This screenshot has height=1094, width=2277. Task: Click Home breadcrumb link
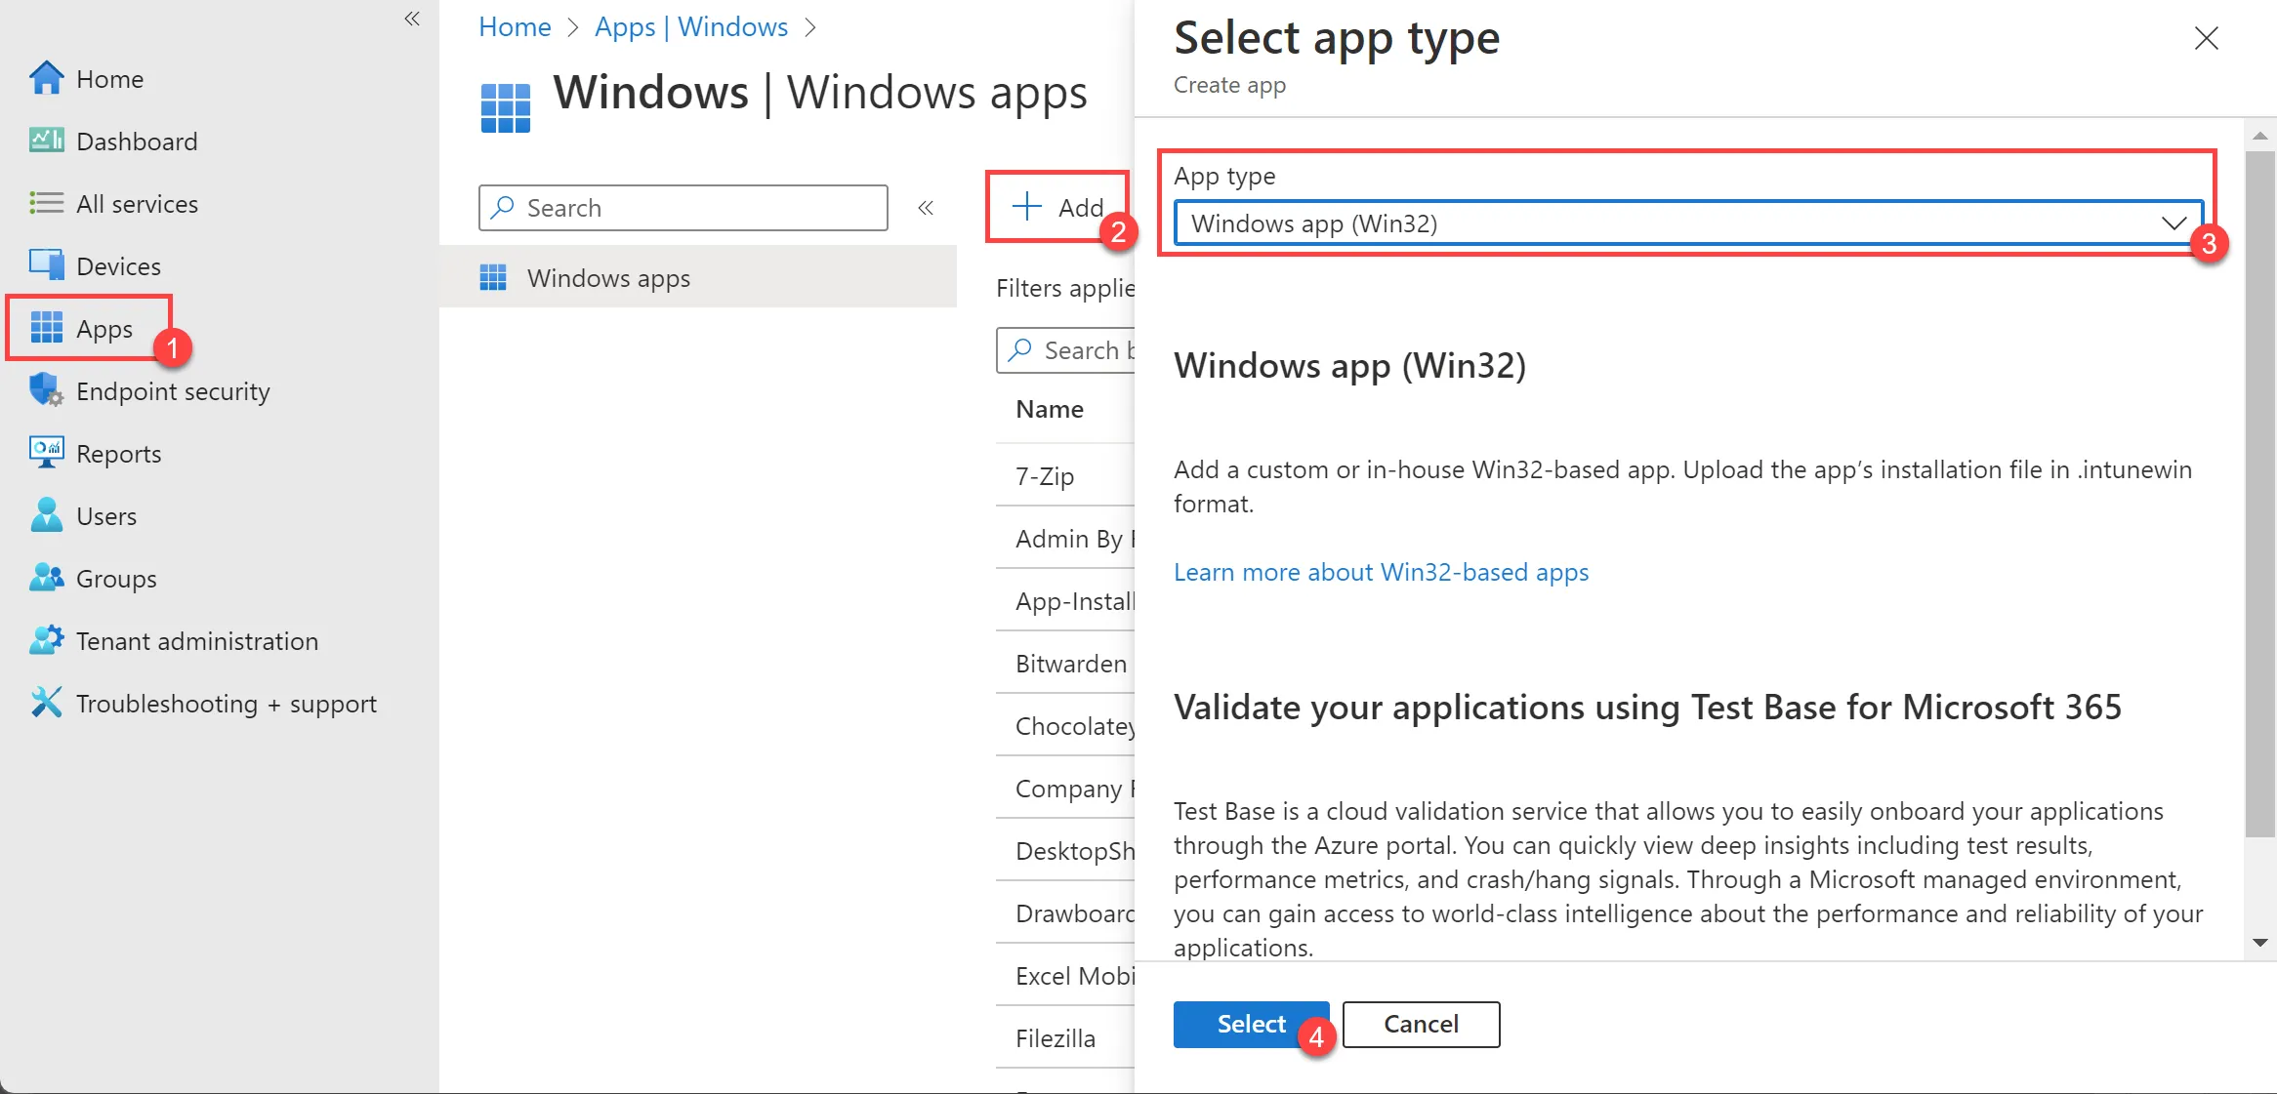(x=515, y=26)
